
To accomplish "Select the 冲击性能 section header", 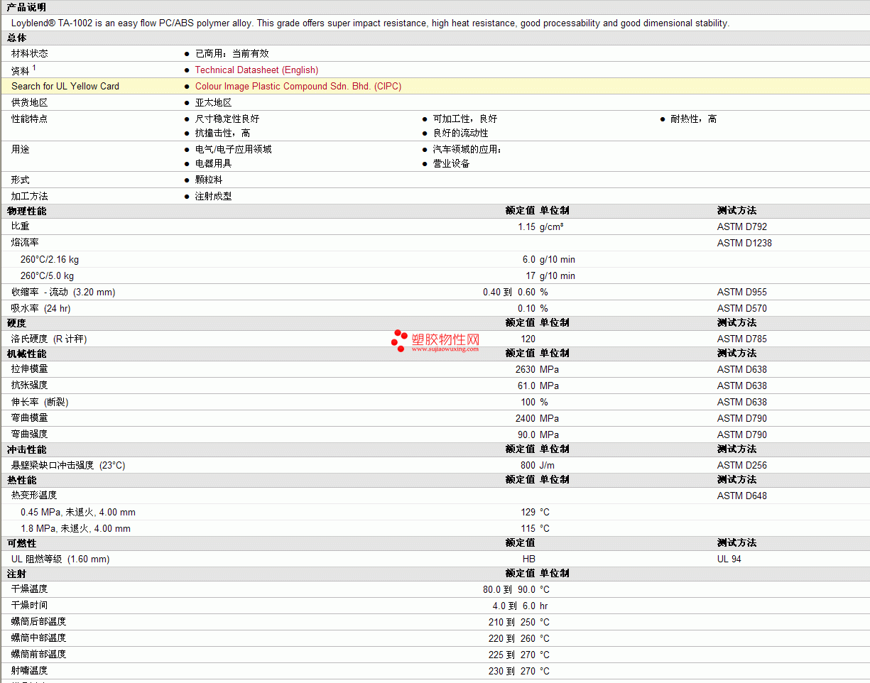I will point(27,449).
